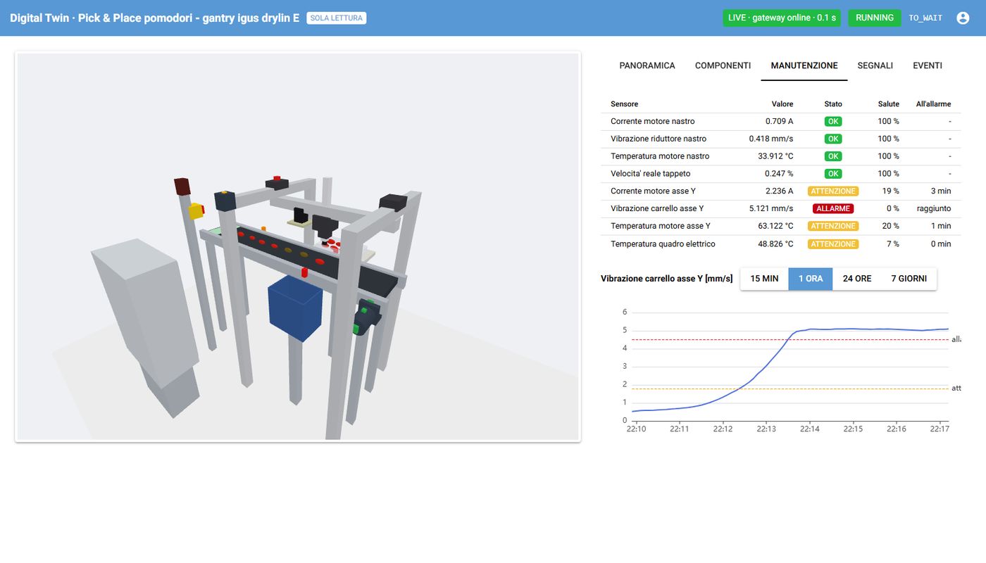Click the Sensore column header
Screen dimensions: 986x563
click(x=624, y=104)
